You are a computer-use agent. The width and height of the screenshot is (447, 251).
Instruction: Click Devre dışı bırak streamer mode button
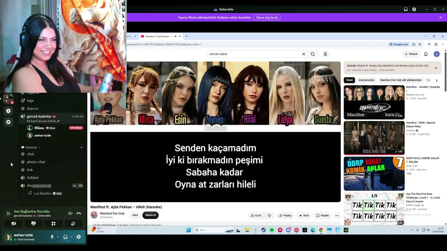[x=267, y=17]
